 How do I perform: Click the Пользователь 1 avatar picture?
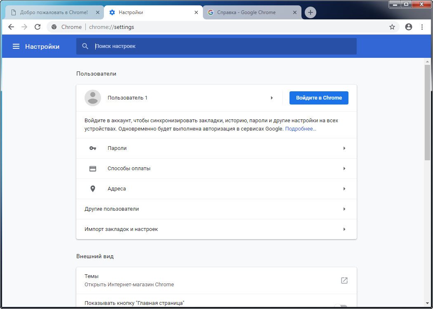[x=93, y=98]
